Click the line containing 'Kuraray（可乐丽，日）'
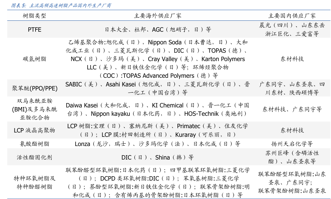 [158, 134]
